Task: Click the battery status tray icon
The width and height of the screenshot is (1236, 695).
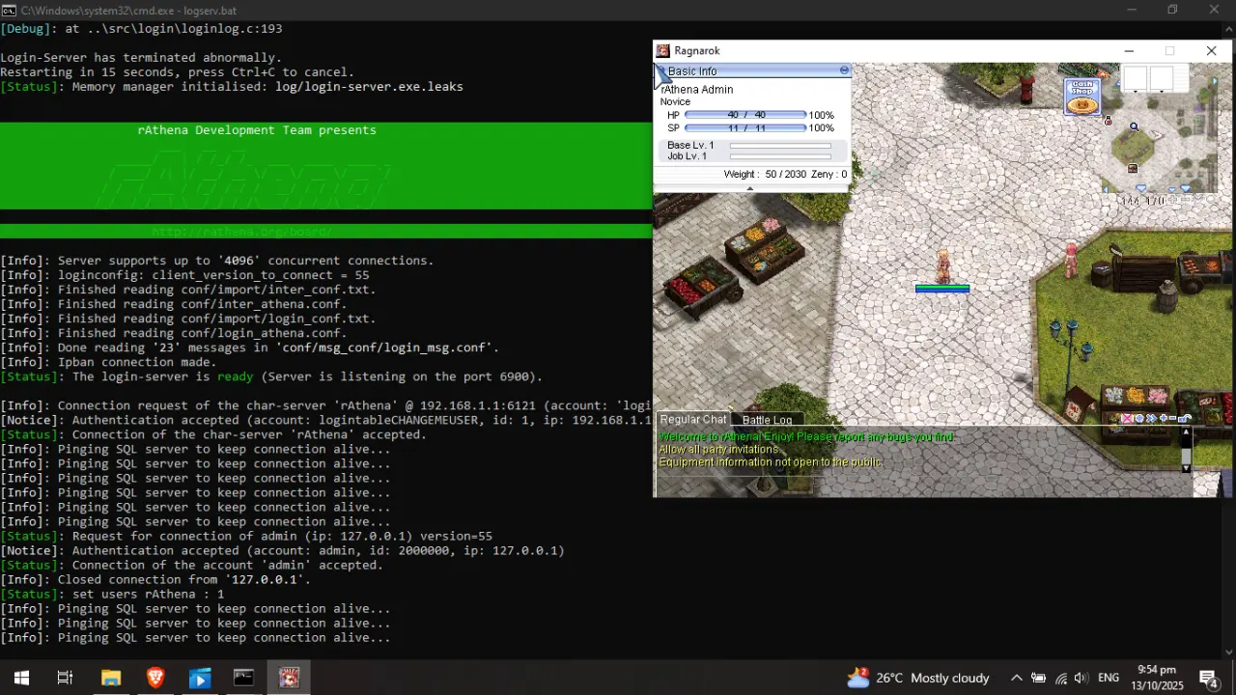Action: [x=1038, y=678]
